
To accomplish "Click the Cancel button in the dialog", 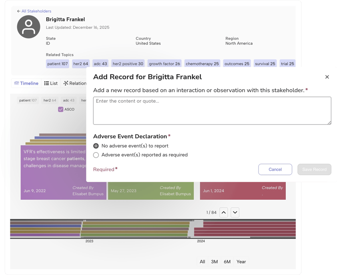I will pos(275,169).
